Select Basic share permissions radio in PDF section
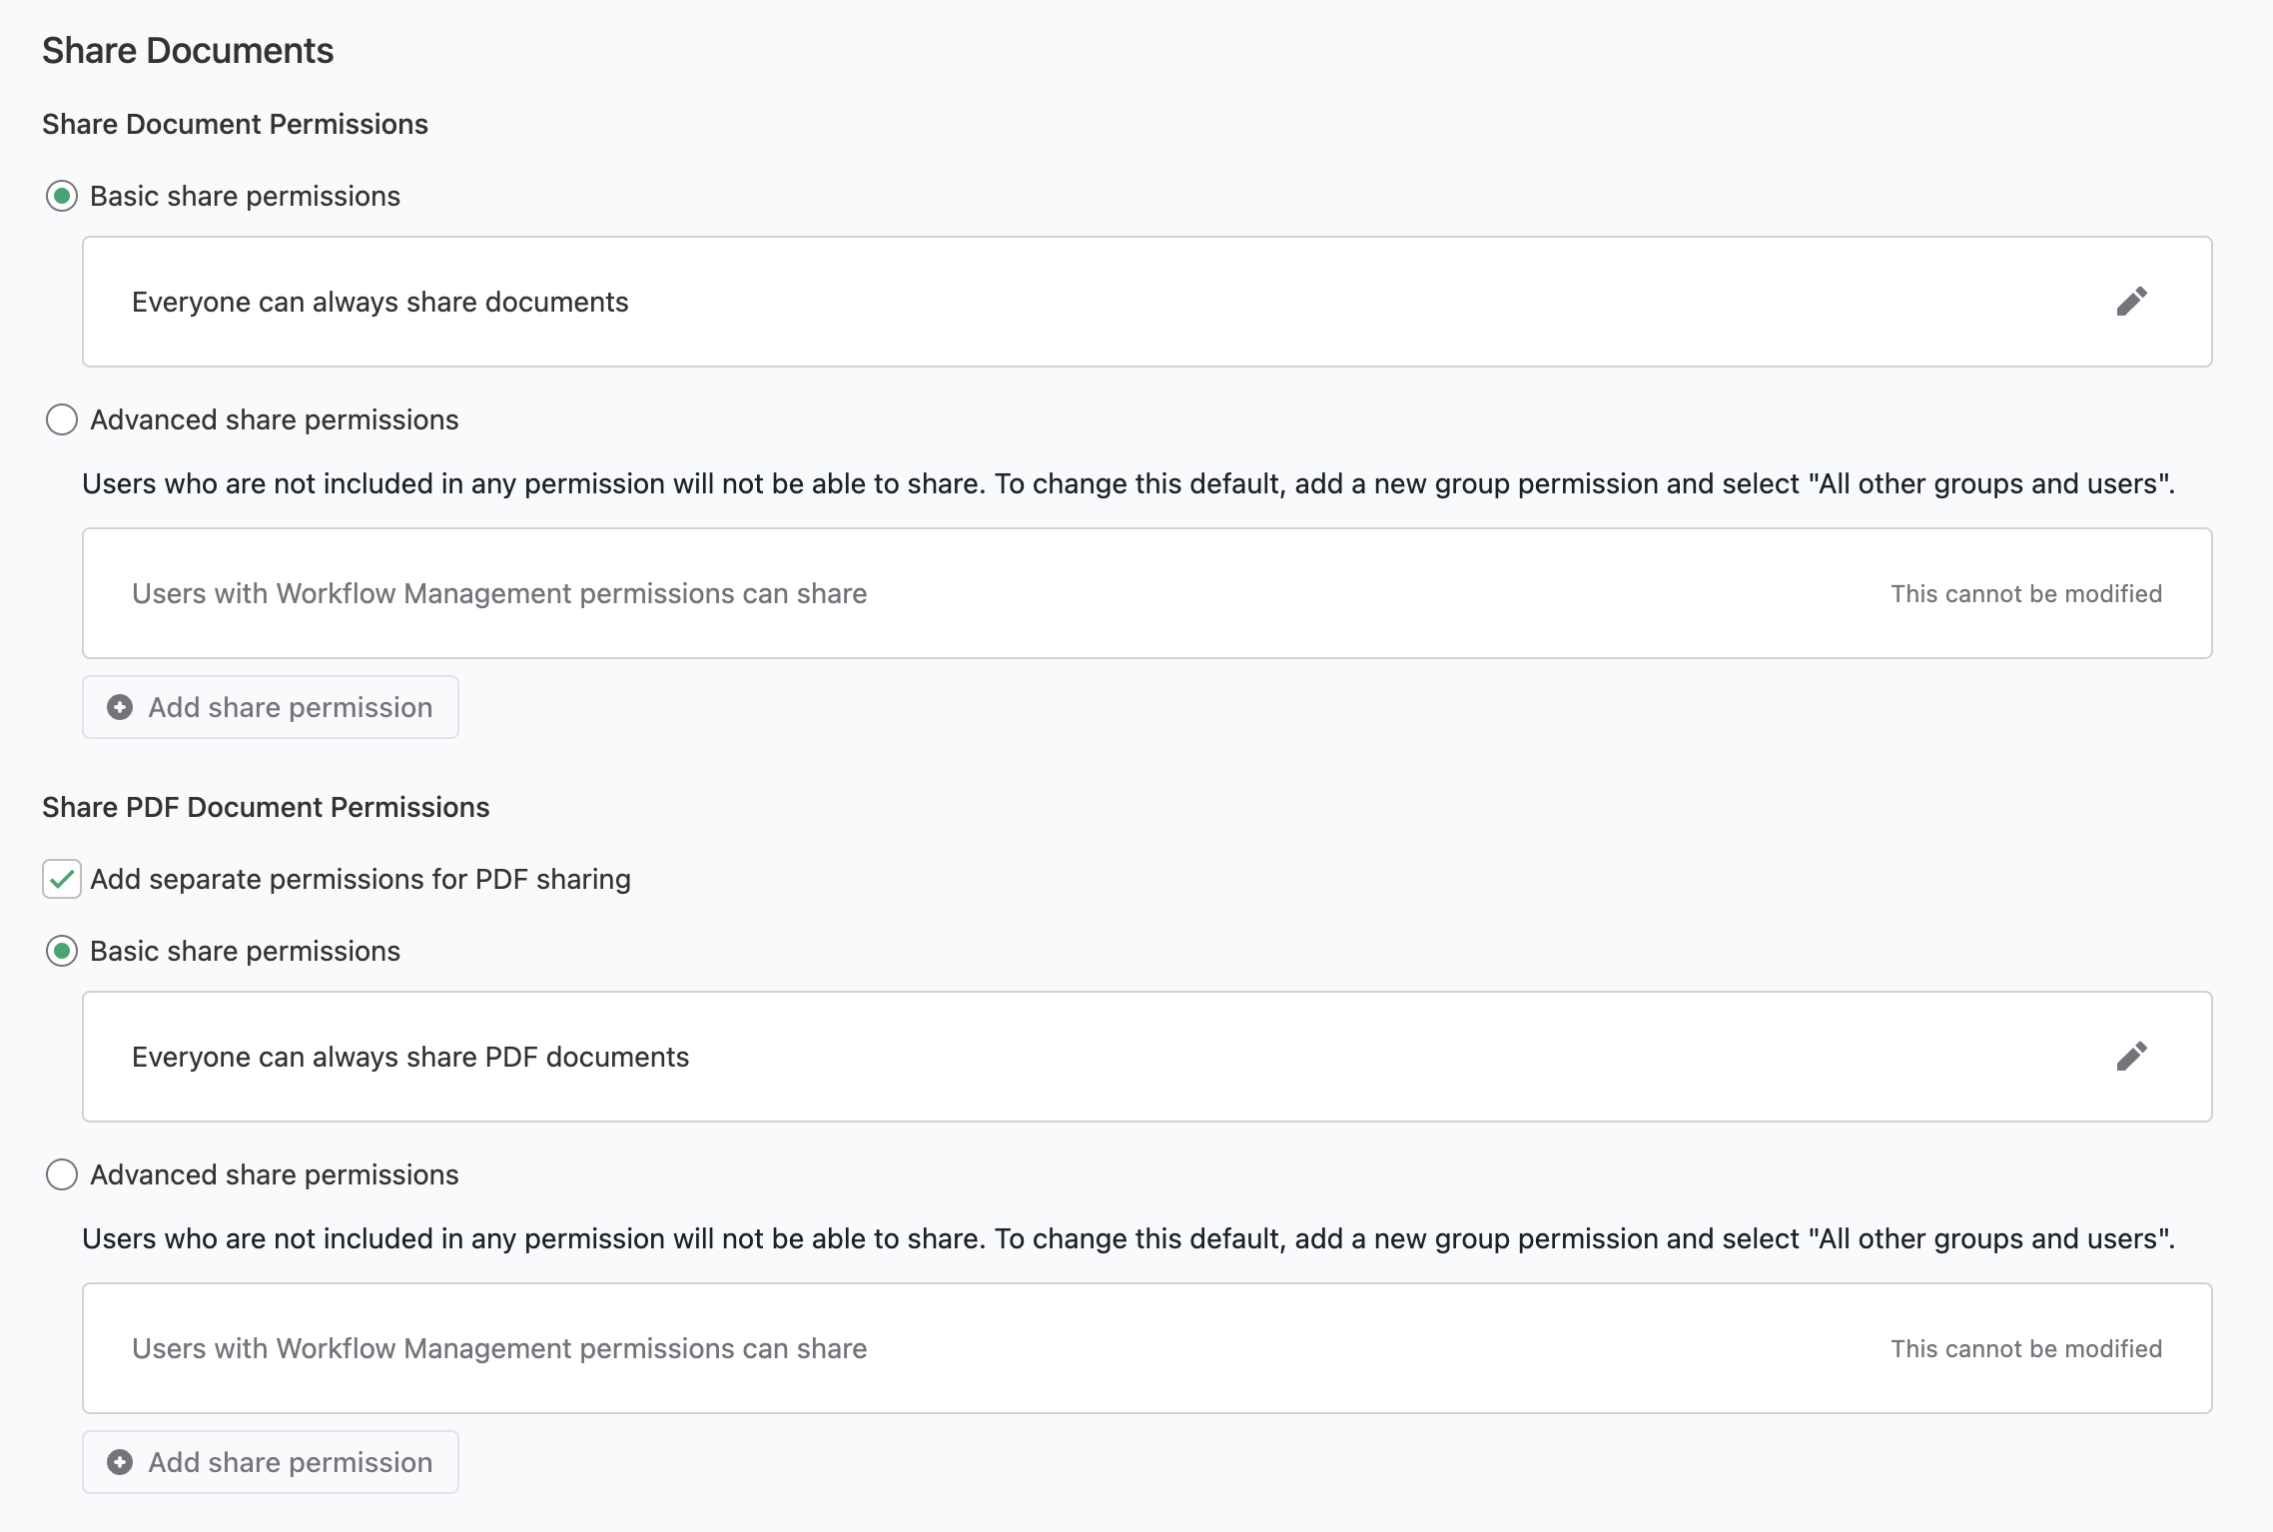 coord(62,951)
